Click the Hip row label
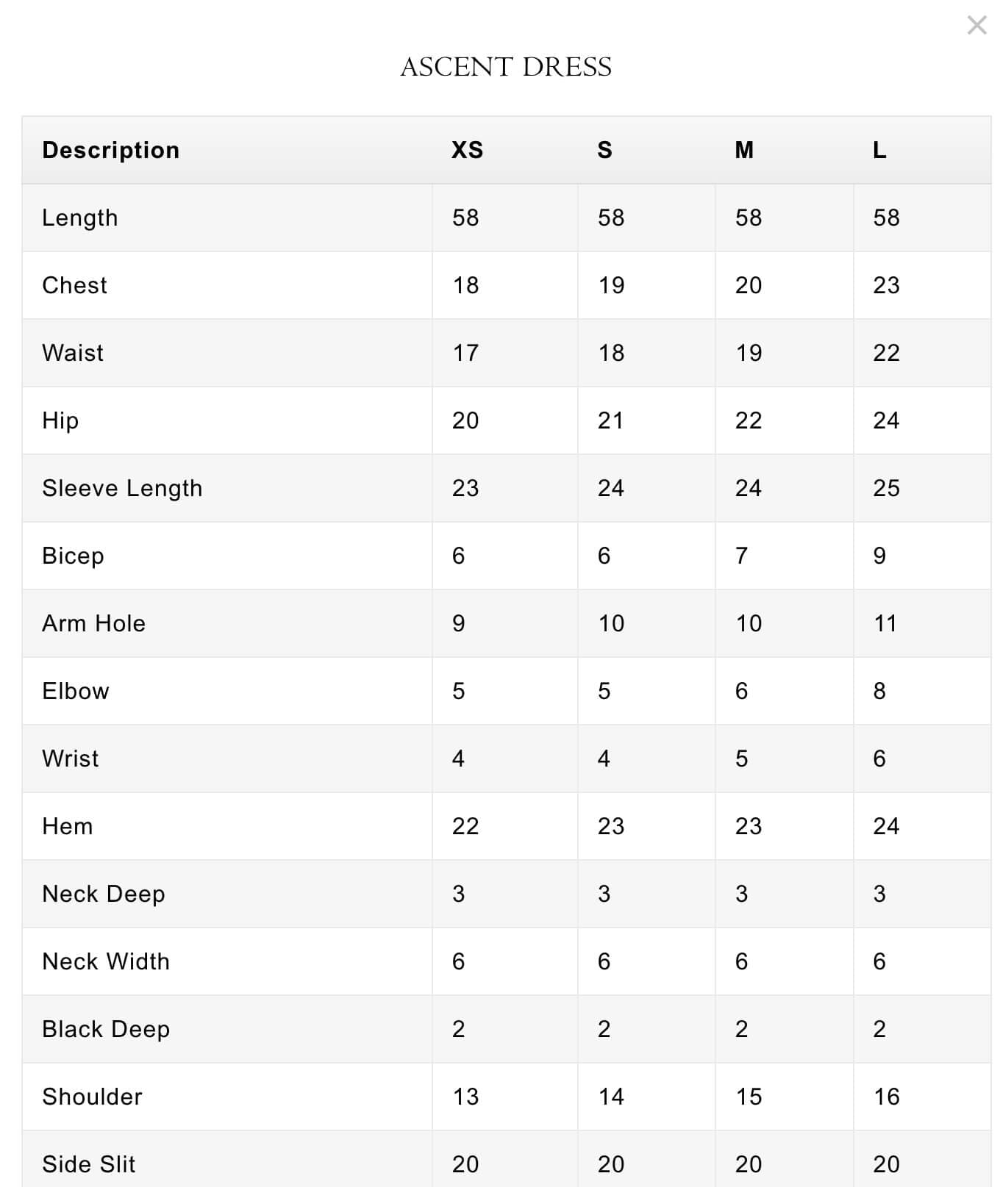1000x1187 pixels. point(60,420)
